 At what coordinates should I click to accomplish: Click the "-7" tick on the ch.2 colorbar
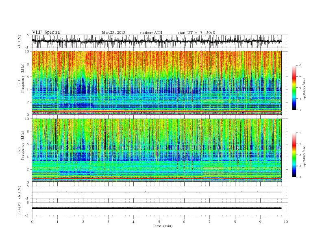pos(300,177)
